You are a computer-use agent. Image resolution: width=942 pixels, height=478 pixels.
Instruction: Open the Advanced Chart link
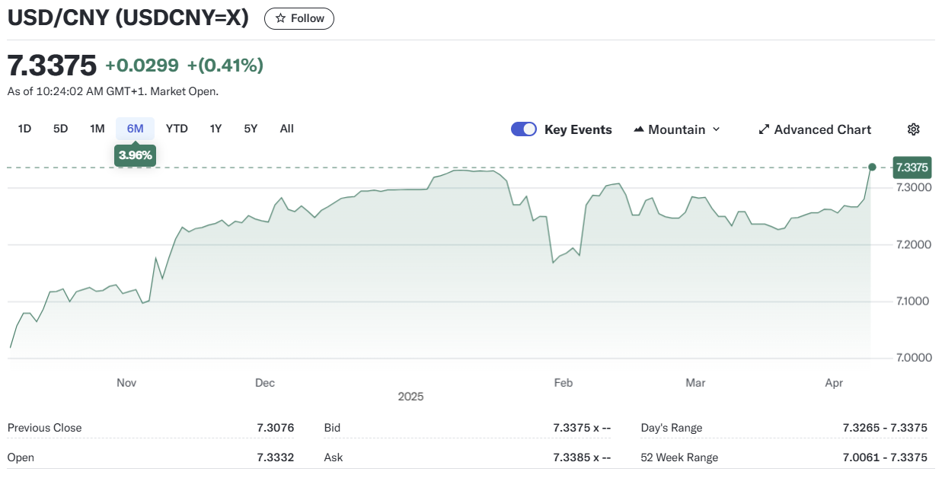(x=822, y=130)
